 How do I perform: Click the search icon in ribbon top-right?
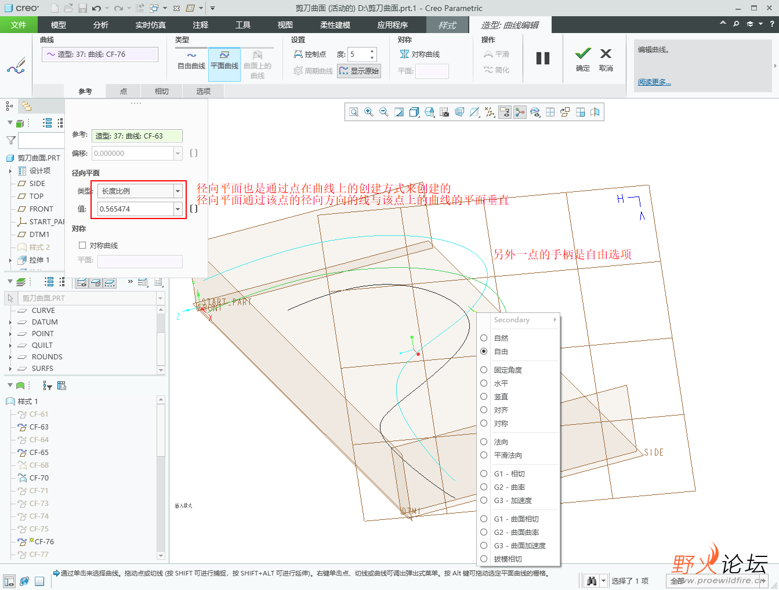736,24
